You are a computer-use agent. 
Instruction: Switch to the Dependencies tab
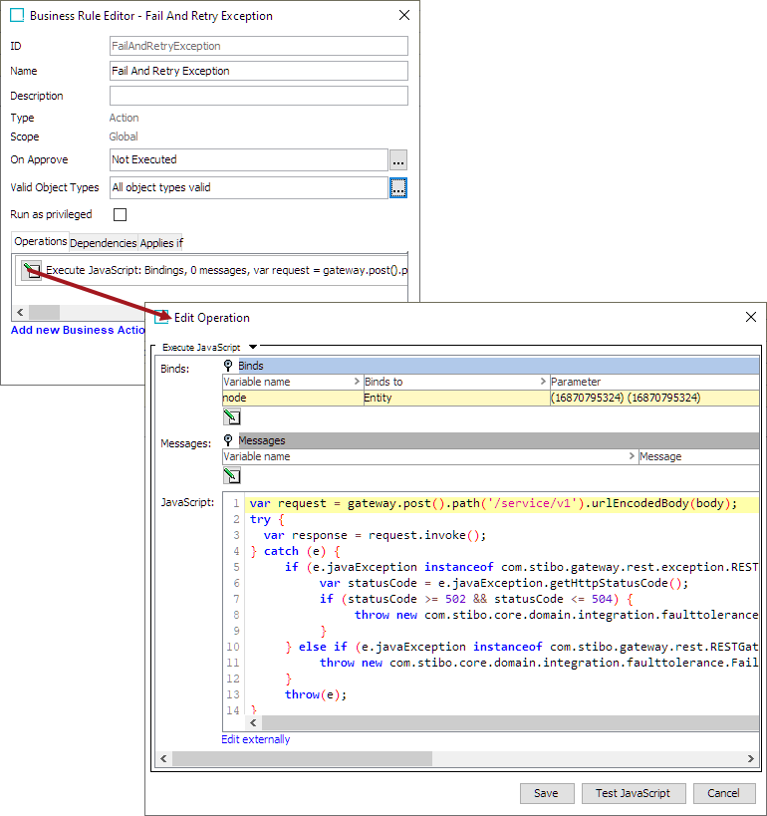[x=103, y=243]
